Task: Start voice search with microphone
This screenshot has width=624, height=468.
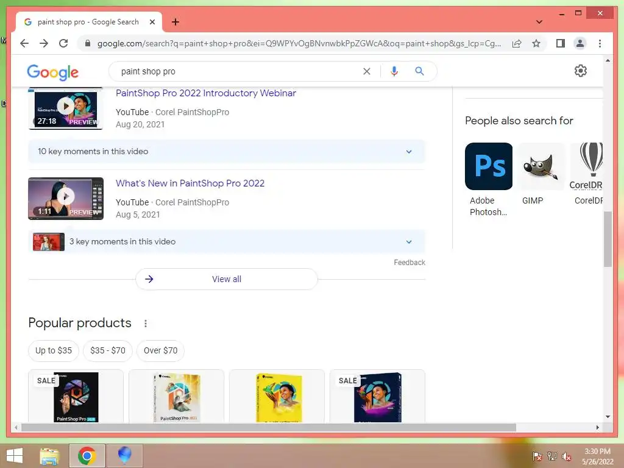Action: pos(394,71)
